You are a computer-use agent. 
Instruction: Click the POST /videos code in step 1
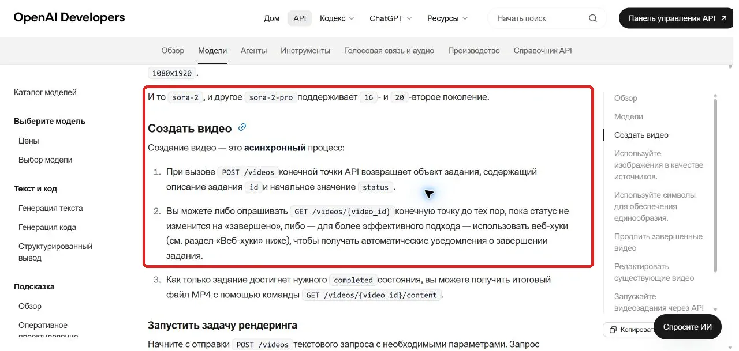(248, 172)
